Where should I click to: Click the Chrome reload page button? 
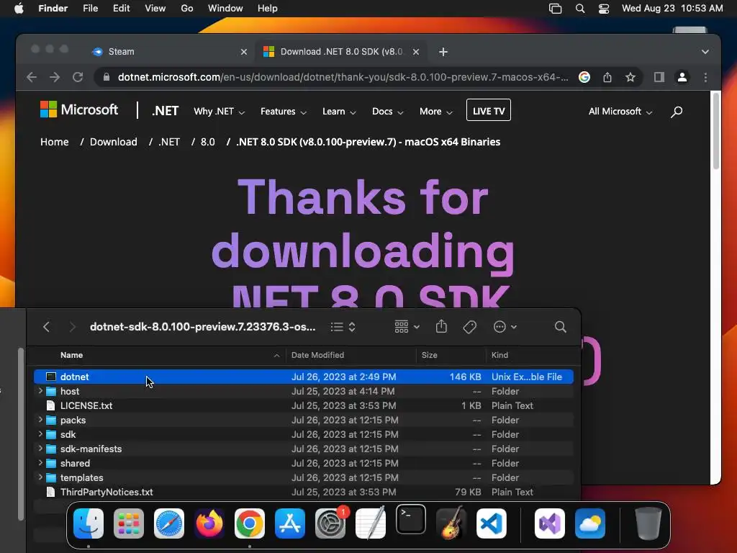78,77
